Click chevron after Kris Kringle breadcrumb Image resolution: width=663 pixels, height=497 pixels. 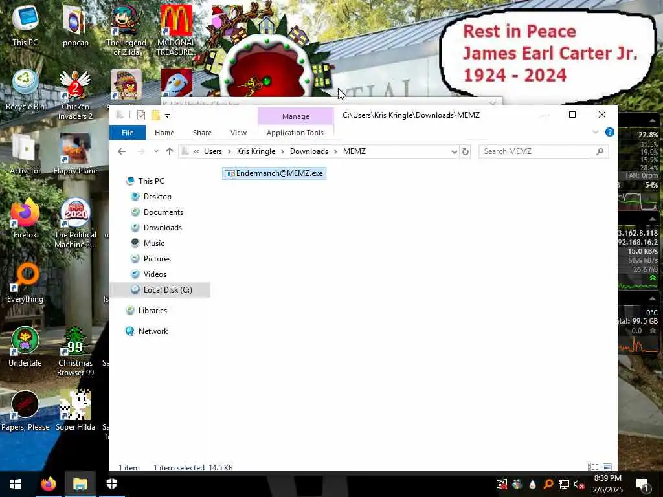click(x=282, y=151)
